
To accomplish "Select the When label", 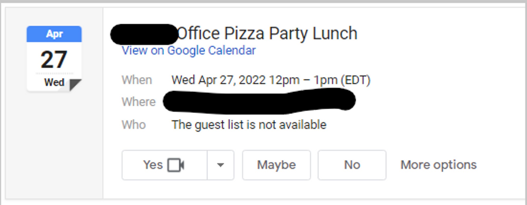I will pyautogui.click(x=137, y=80).
